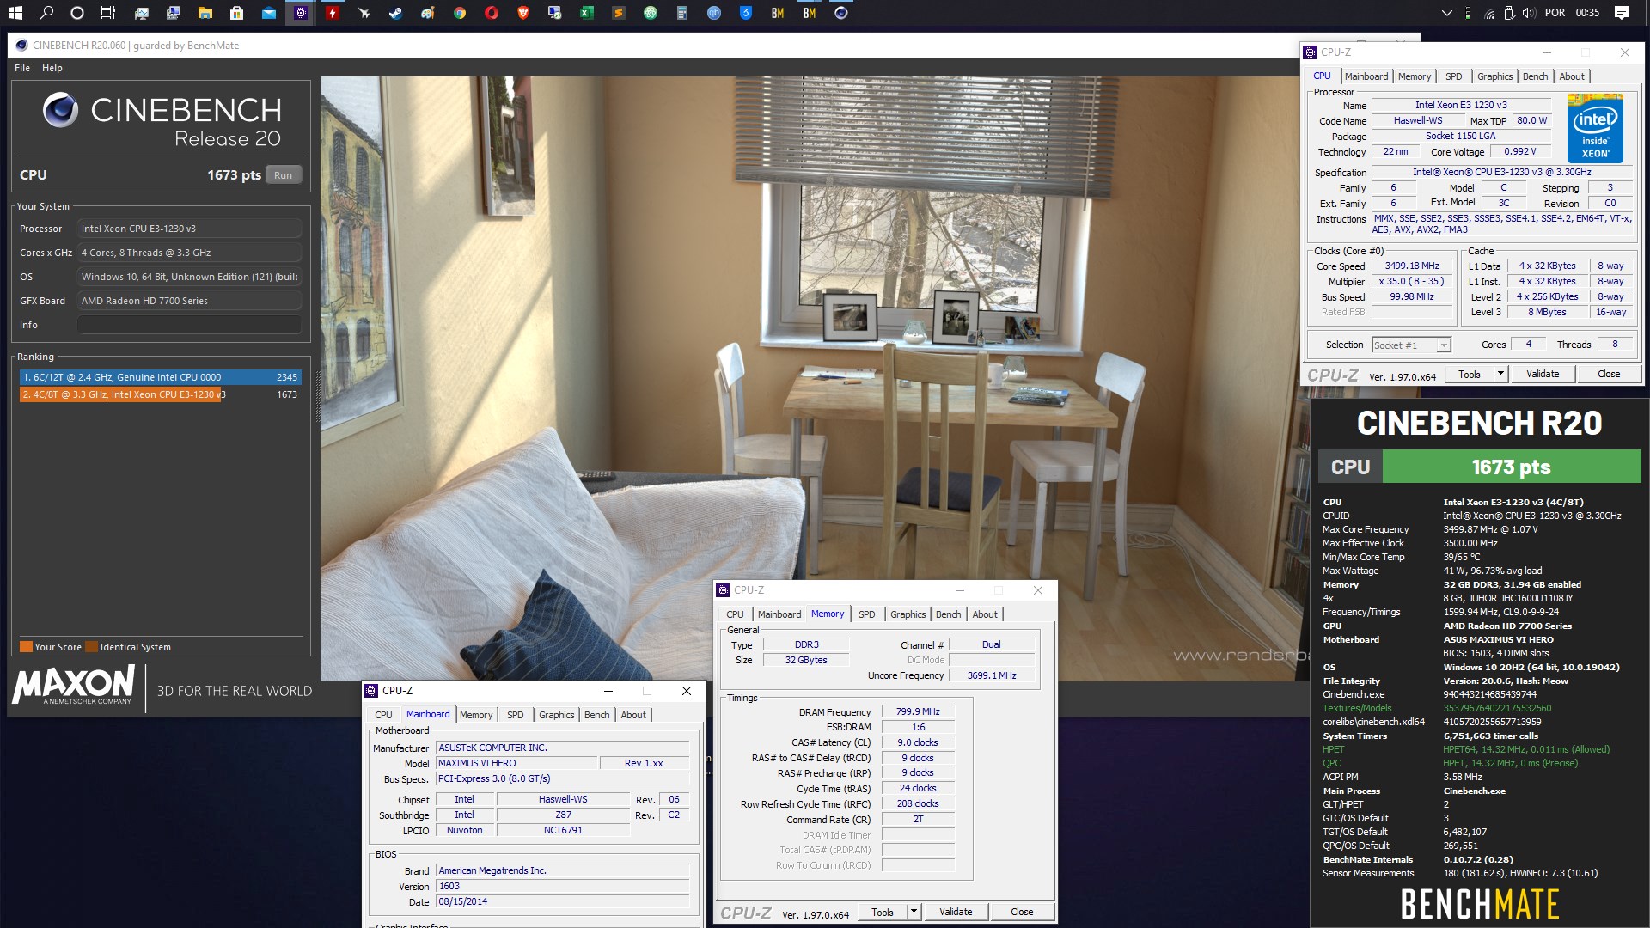Open the Mail app icon
Image resolution: width=1650 pixels, height=928 pixels.
click(x=268, y=13)
